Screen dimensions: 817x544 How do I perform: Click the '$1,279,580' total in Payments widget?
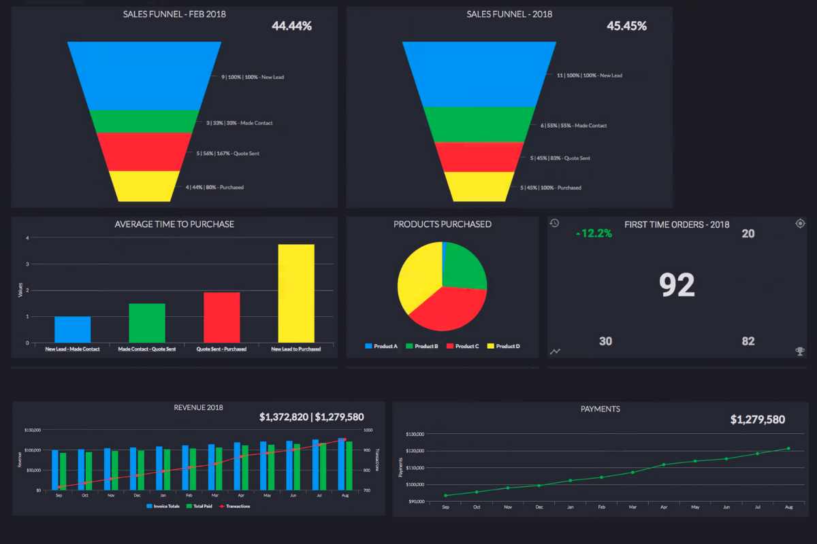[x=758, y=420]
